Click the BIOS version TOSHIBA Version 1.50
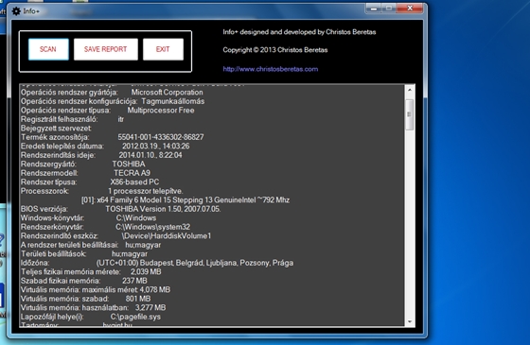The width and height of the screenshot is (530, 345). tap(163, 209)
